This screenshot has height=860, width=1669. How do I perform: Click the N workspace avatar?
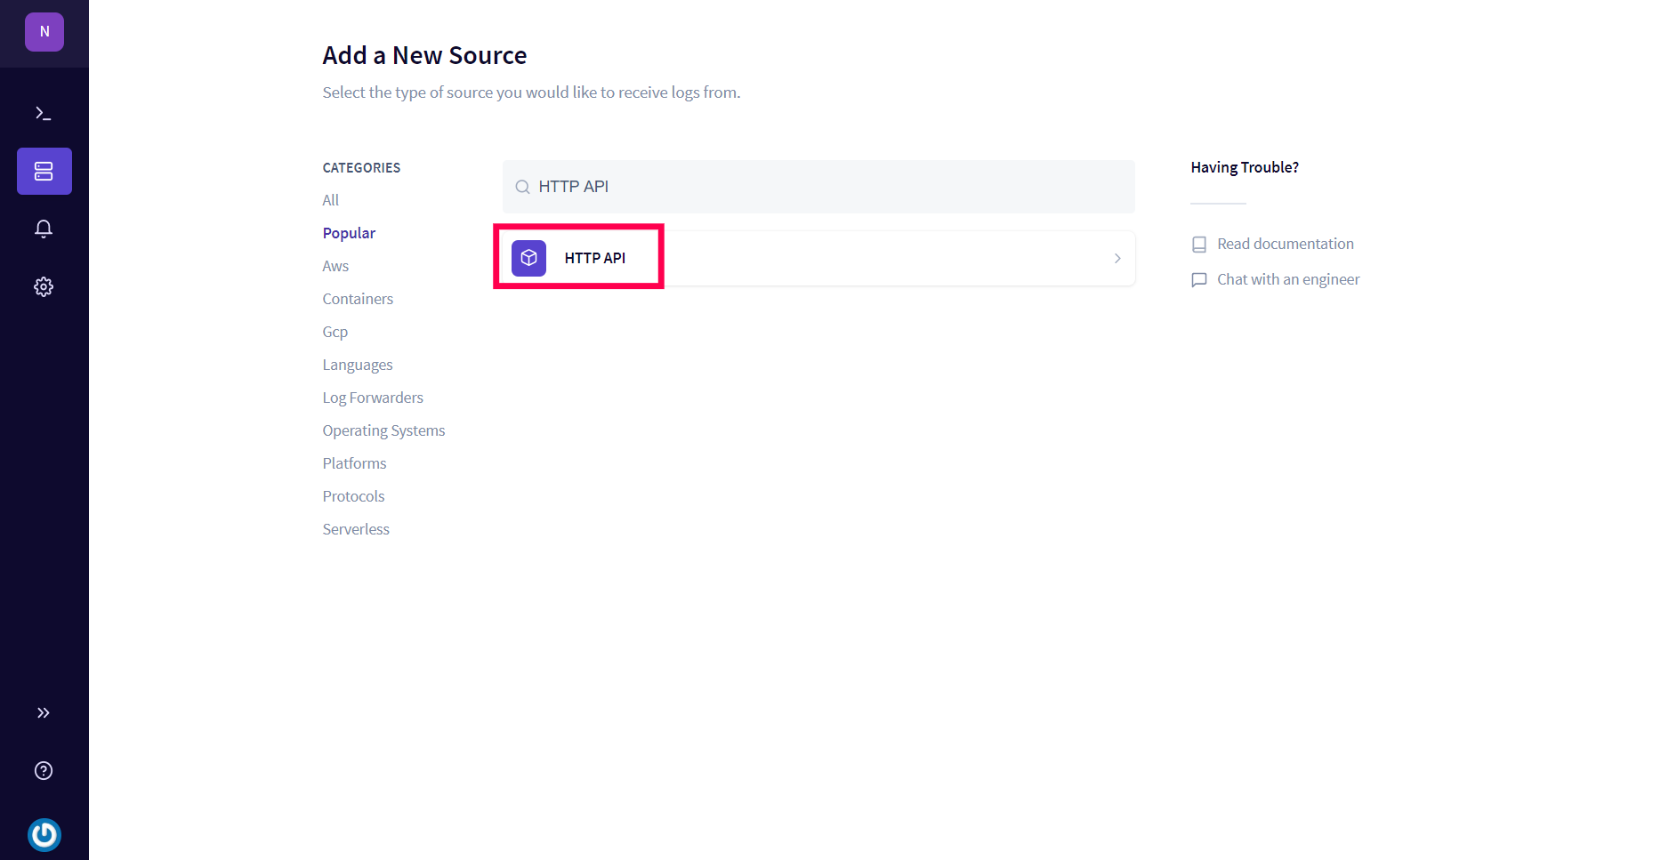44,32
